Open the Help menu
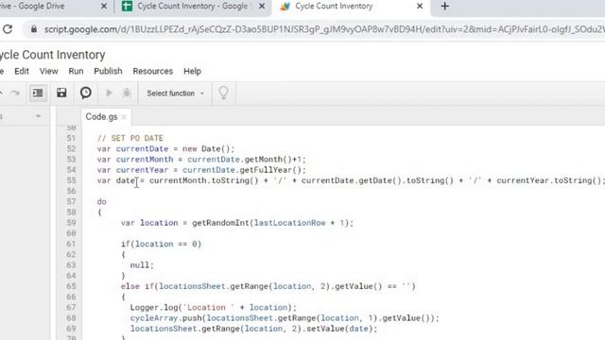The height and width of the screenshot is (340, 605). [192, 72]
